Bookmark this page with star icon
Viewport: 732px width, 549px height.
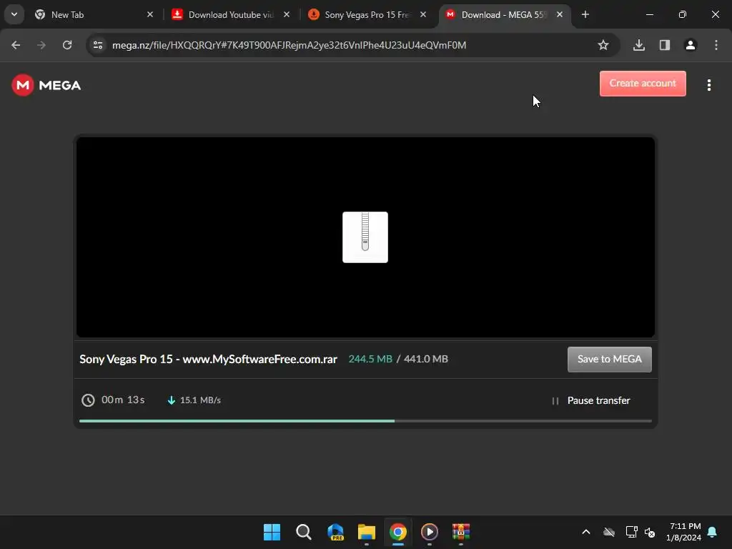(603, 45)
